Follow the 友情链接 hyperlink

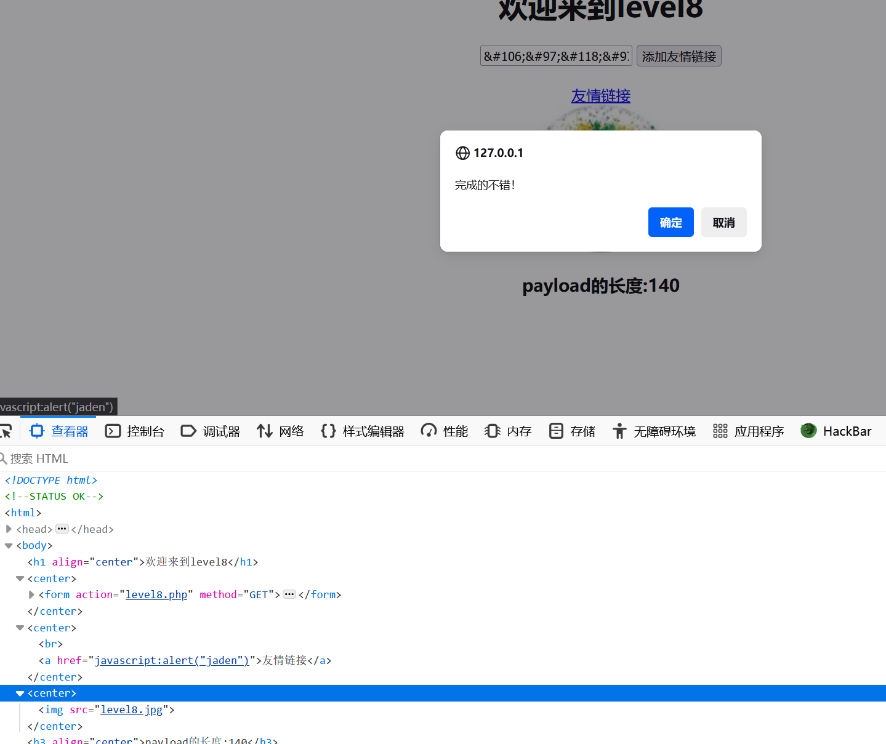pos(600,96)
